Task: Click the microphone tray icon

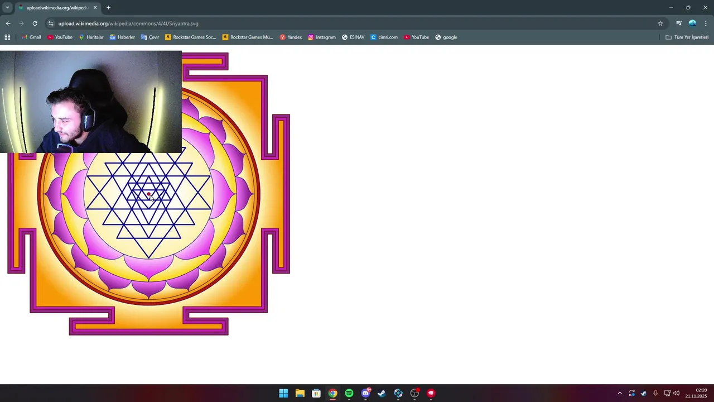Action: (x=655, y=393)
